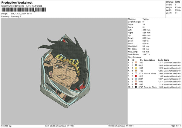
Task: Click the white swatch beside Natural White
Action: [136, 73]
